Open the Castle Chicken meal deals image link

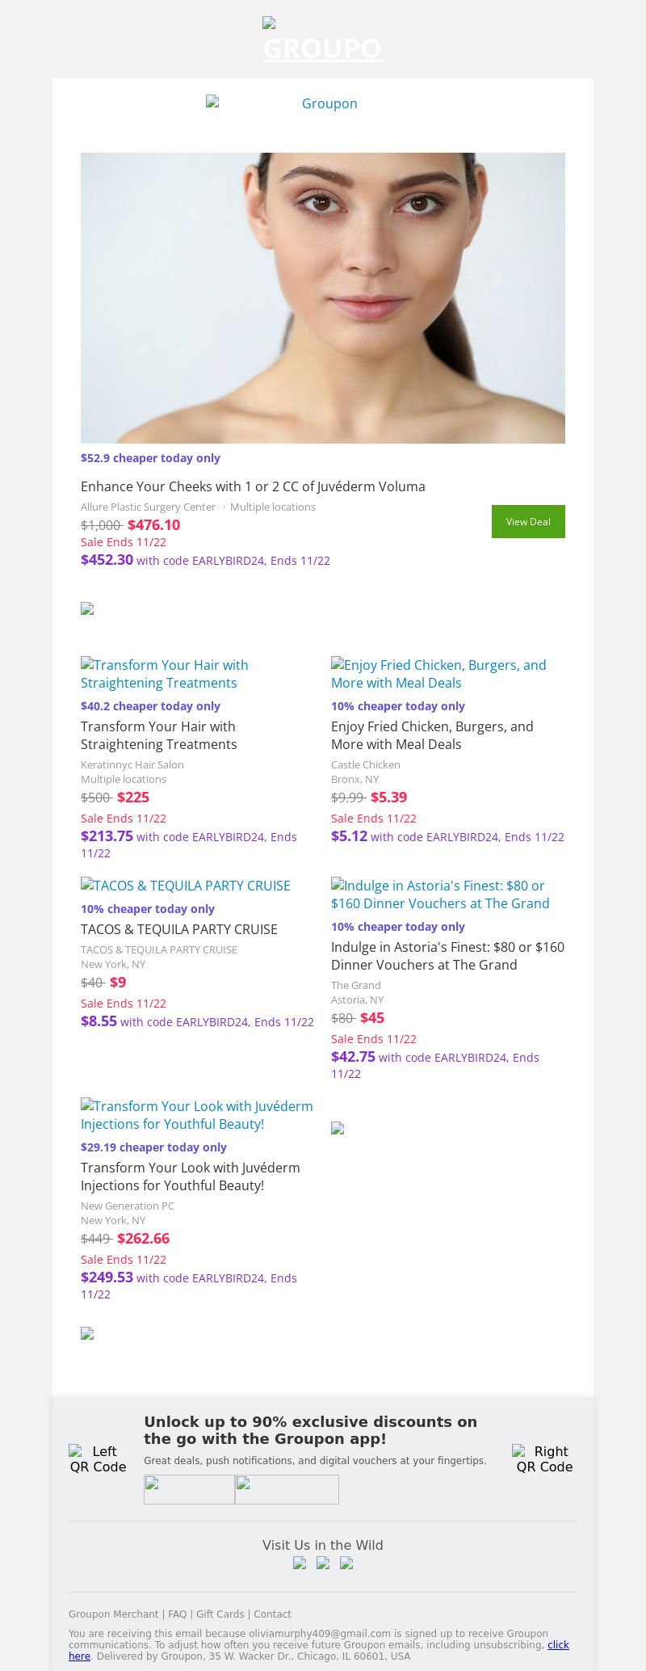pos(438,674)
